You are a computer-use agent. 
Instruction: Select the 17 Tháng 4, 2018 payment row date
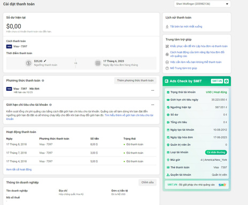tap(17, 161)
